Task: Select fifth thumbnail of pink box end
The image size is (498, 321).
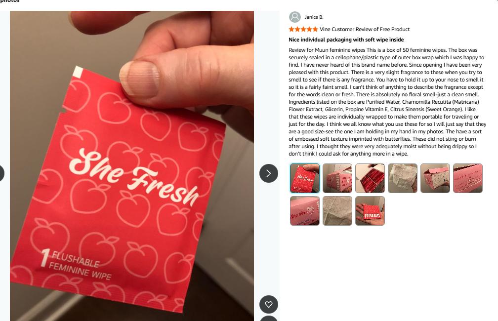Action: 435,178
